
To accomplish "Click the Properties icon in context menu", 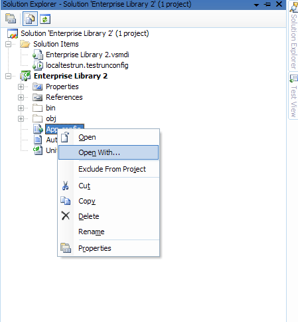I will tap(66, 248).
